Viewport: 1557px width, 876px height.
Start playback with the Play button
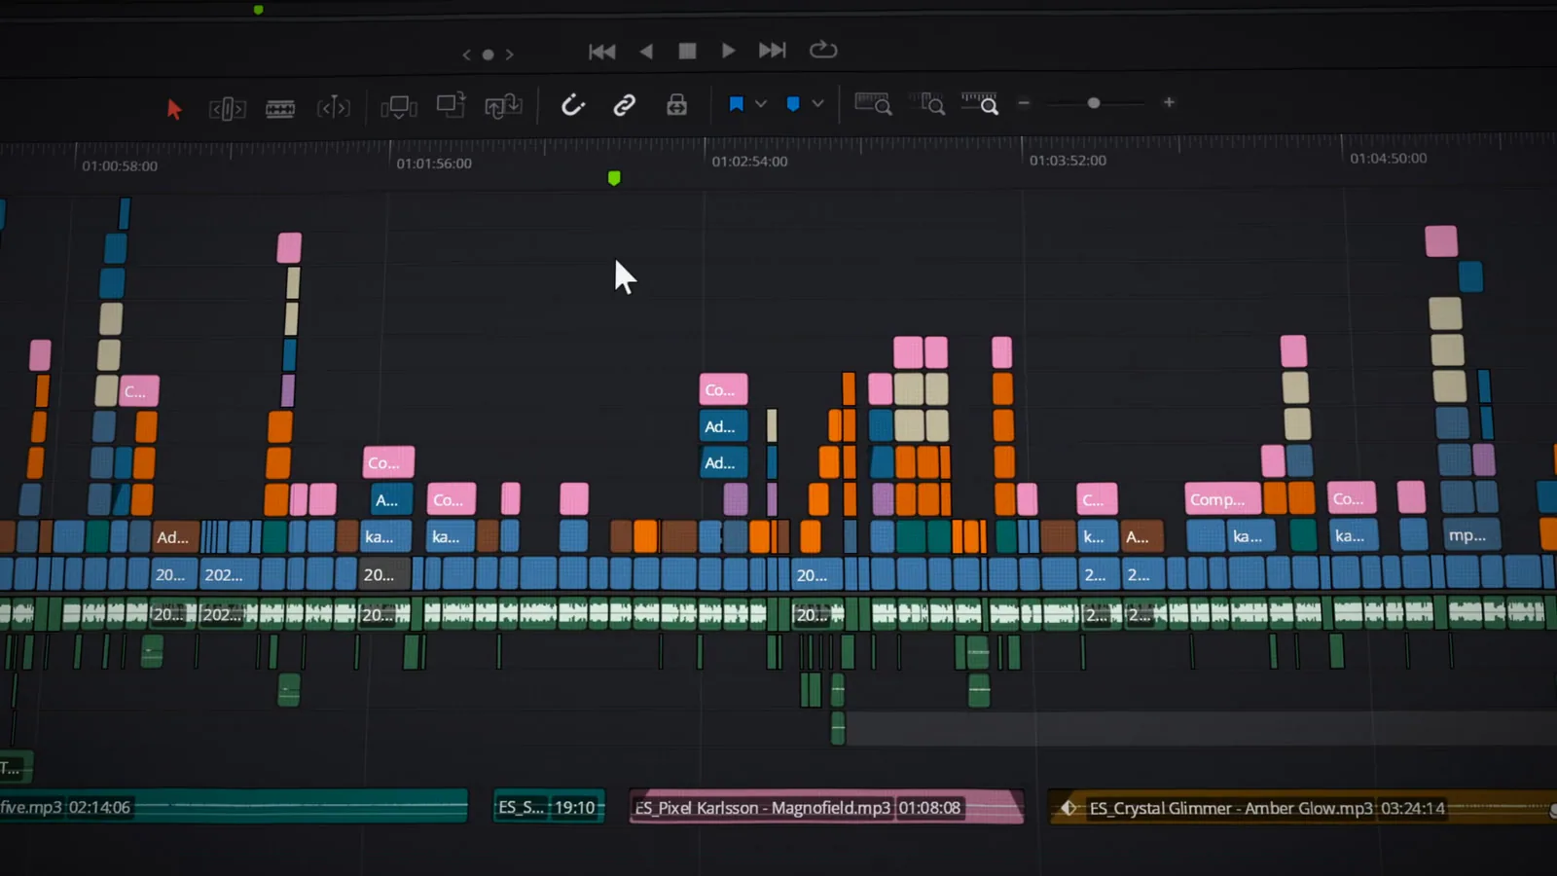[x=728, y=50]
